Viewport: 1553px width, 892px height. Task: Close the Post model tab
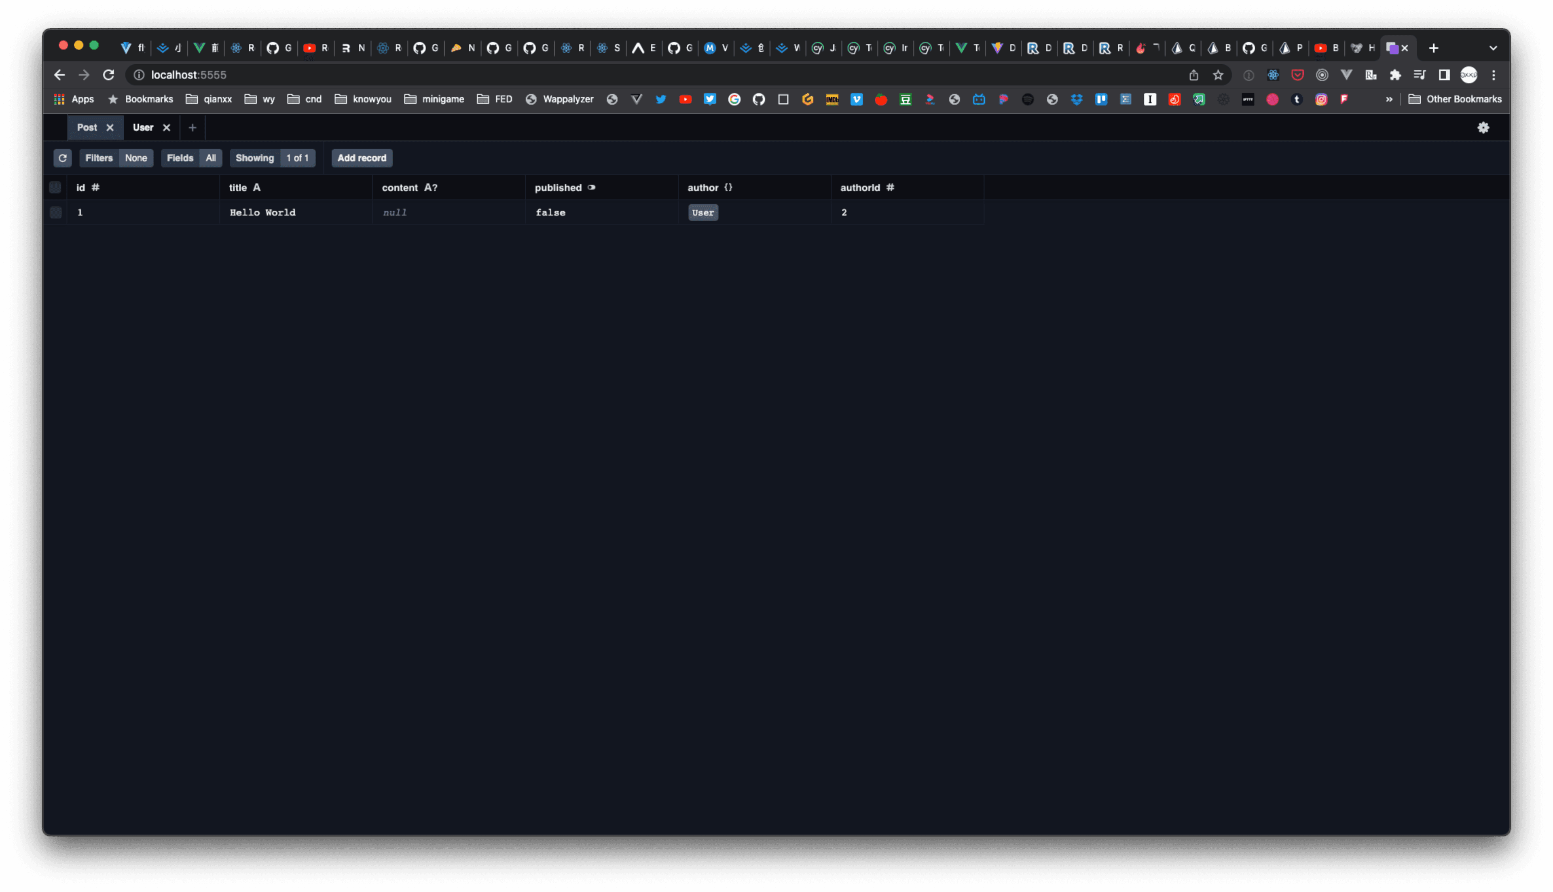110,127
